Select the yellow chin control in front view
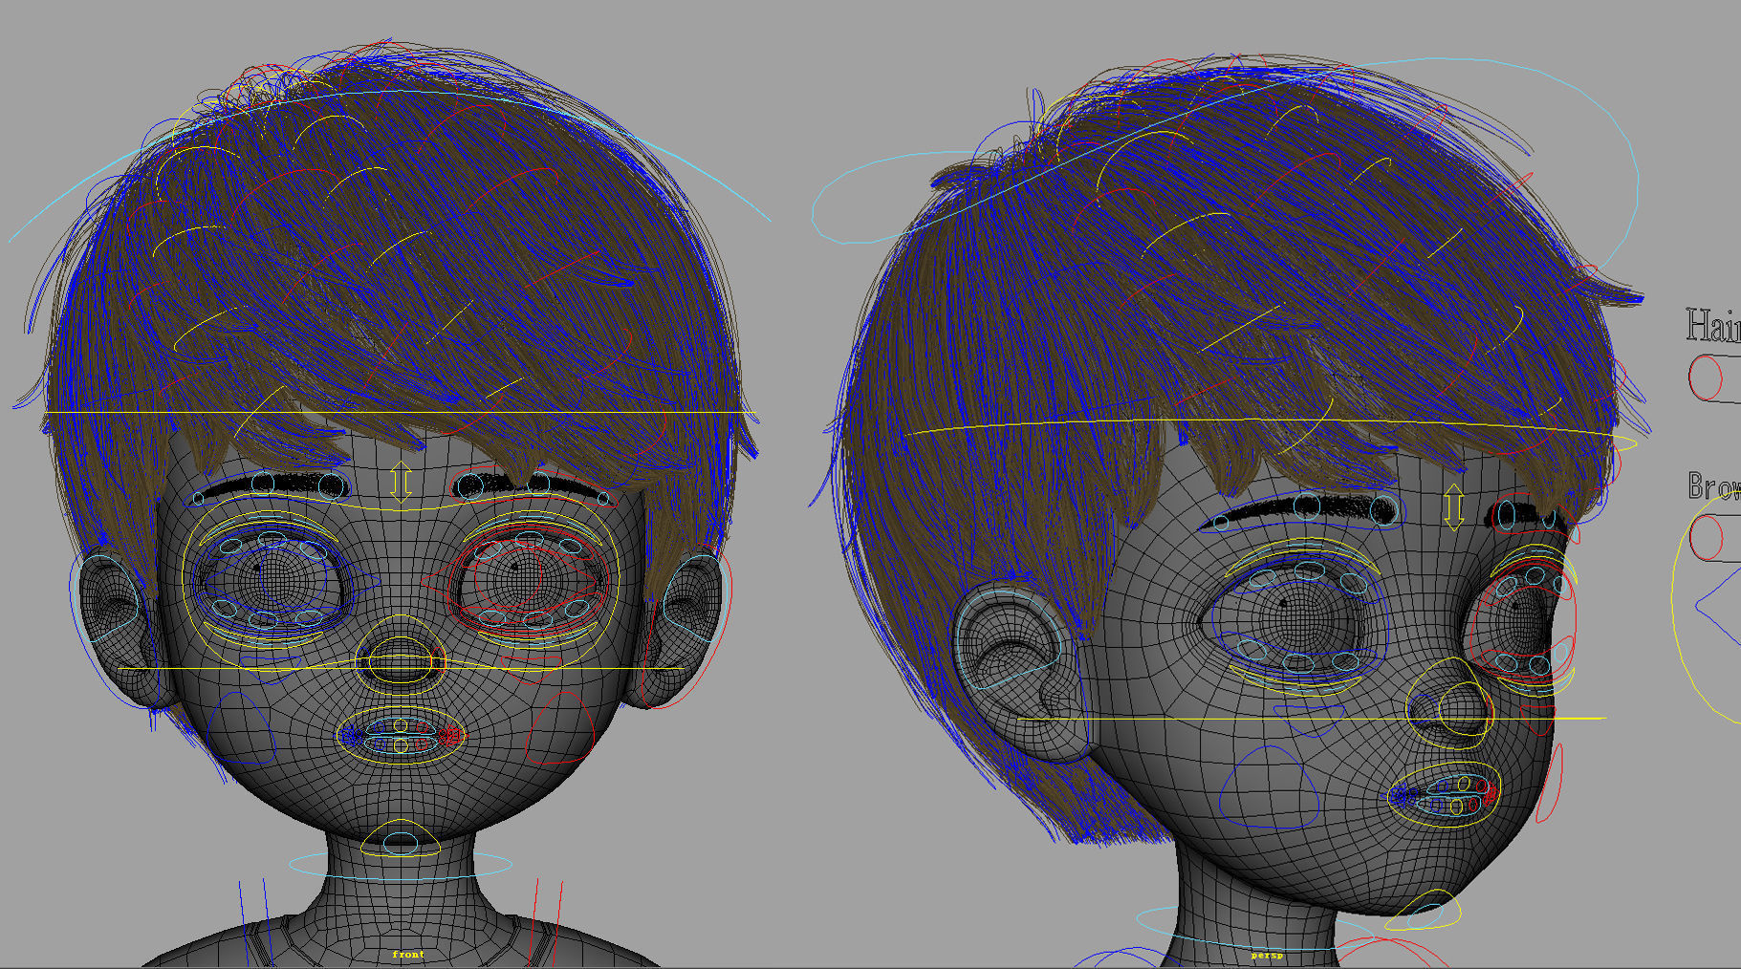Image resolution: width=1741 pixels, height=969 pixels. [401, 838]
